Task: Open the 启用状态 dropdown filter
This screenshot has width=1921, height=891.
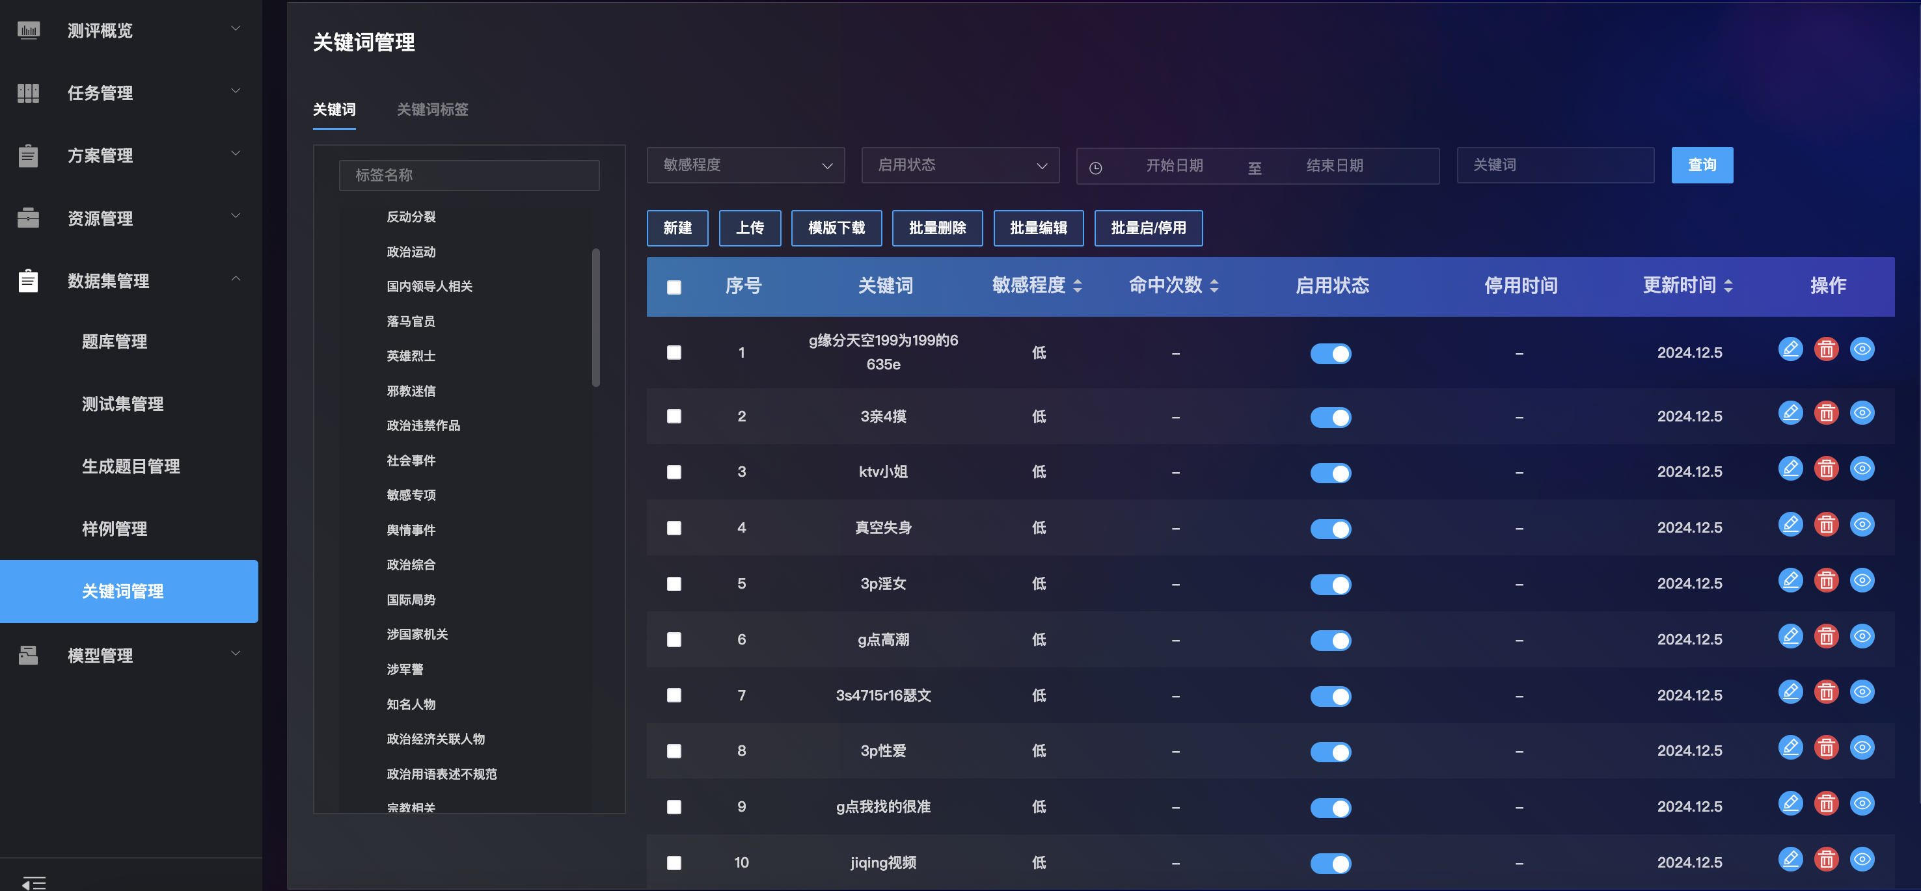Action: point(960,165)
